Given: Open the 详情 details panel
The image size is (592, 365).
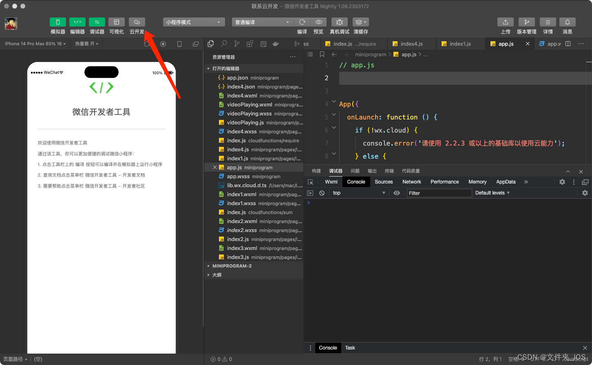Looking at the screenshot, I should coord(548,22).
